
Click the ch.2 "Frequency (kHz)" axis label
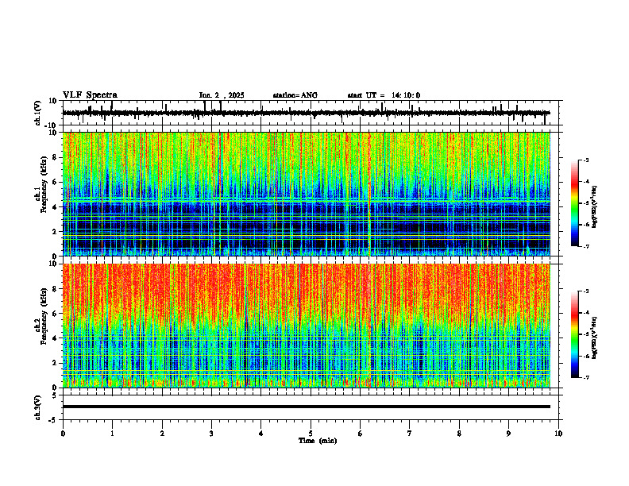click(x=44, y=315)
